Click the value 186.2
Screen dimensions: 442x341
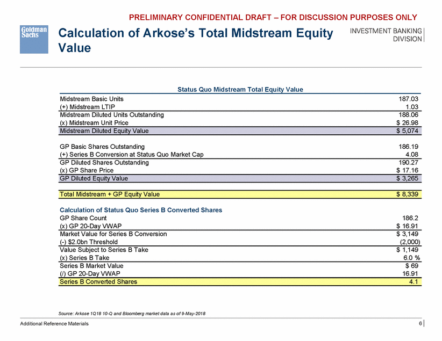[410, 218]
